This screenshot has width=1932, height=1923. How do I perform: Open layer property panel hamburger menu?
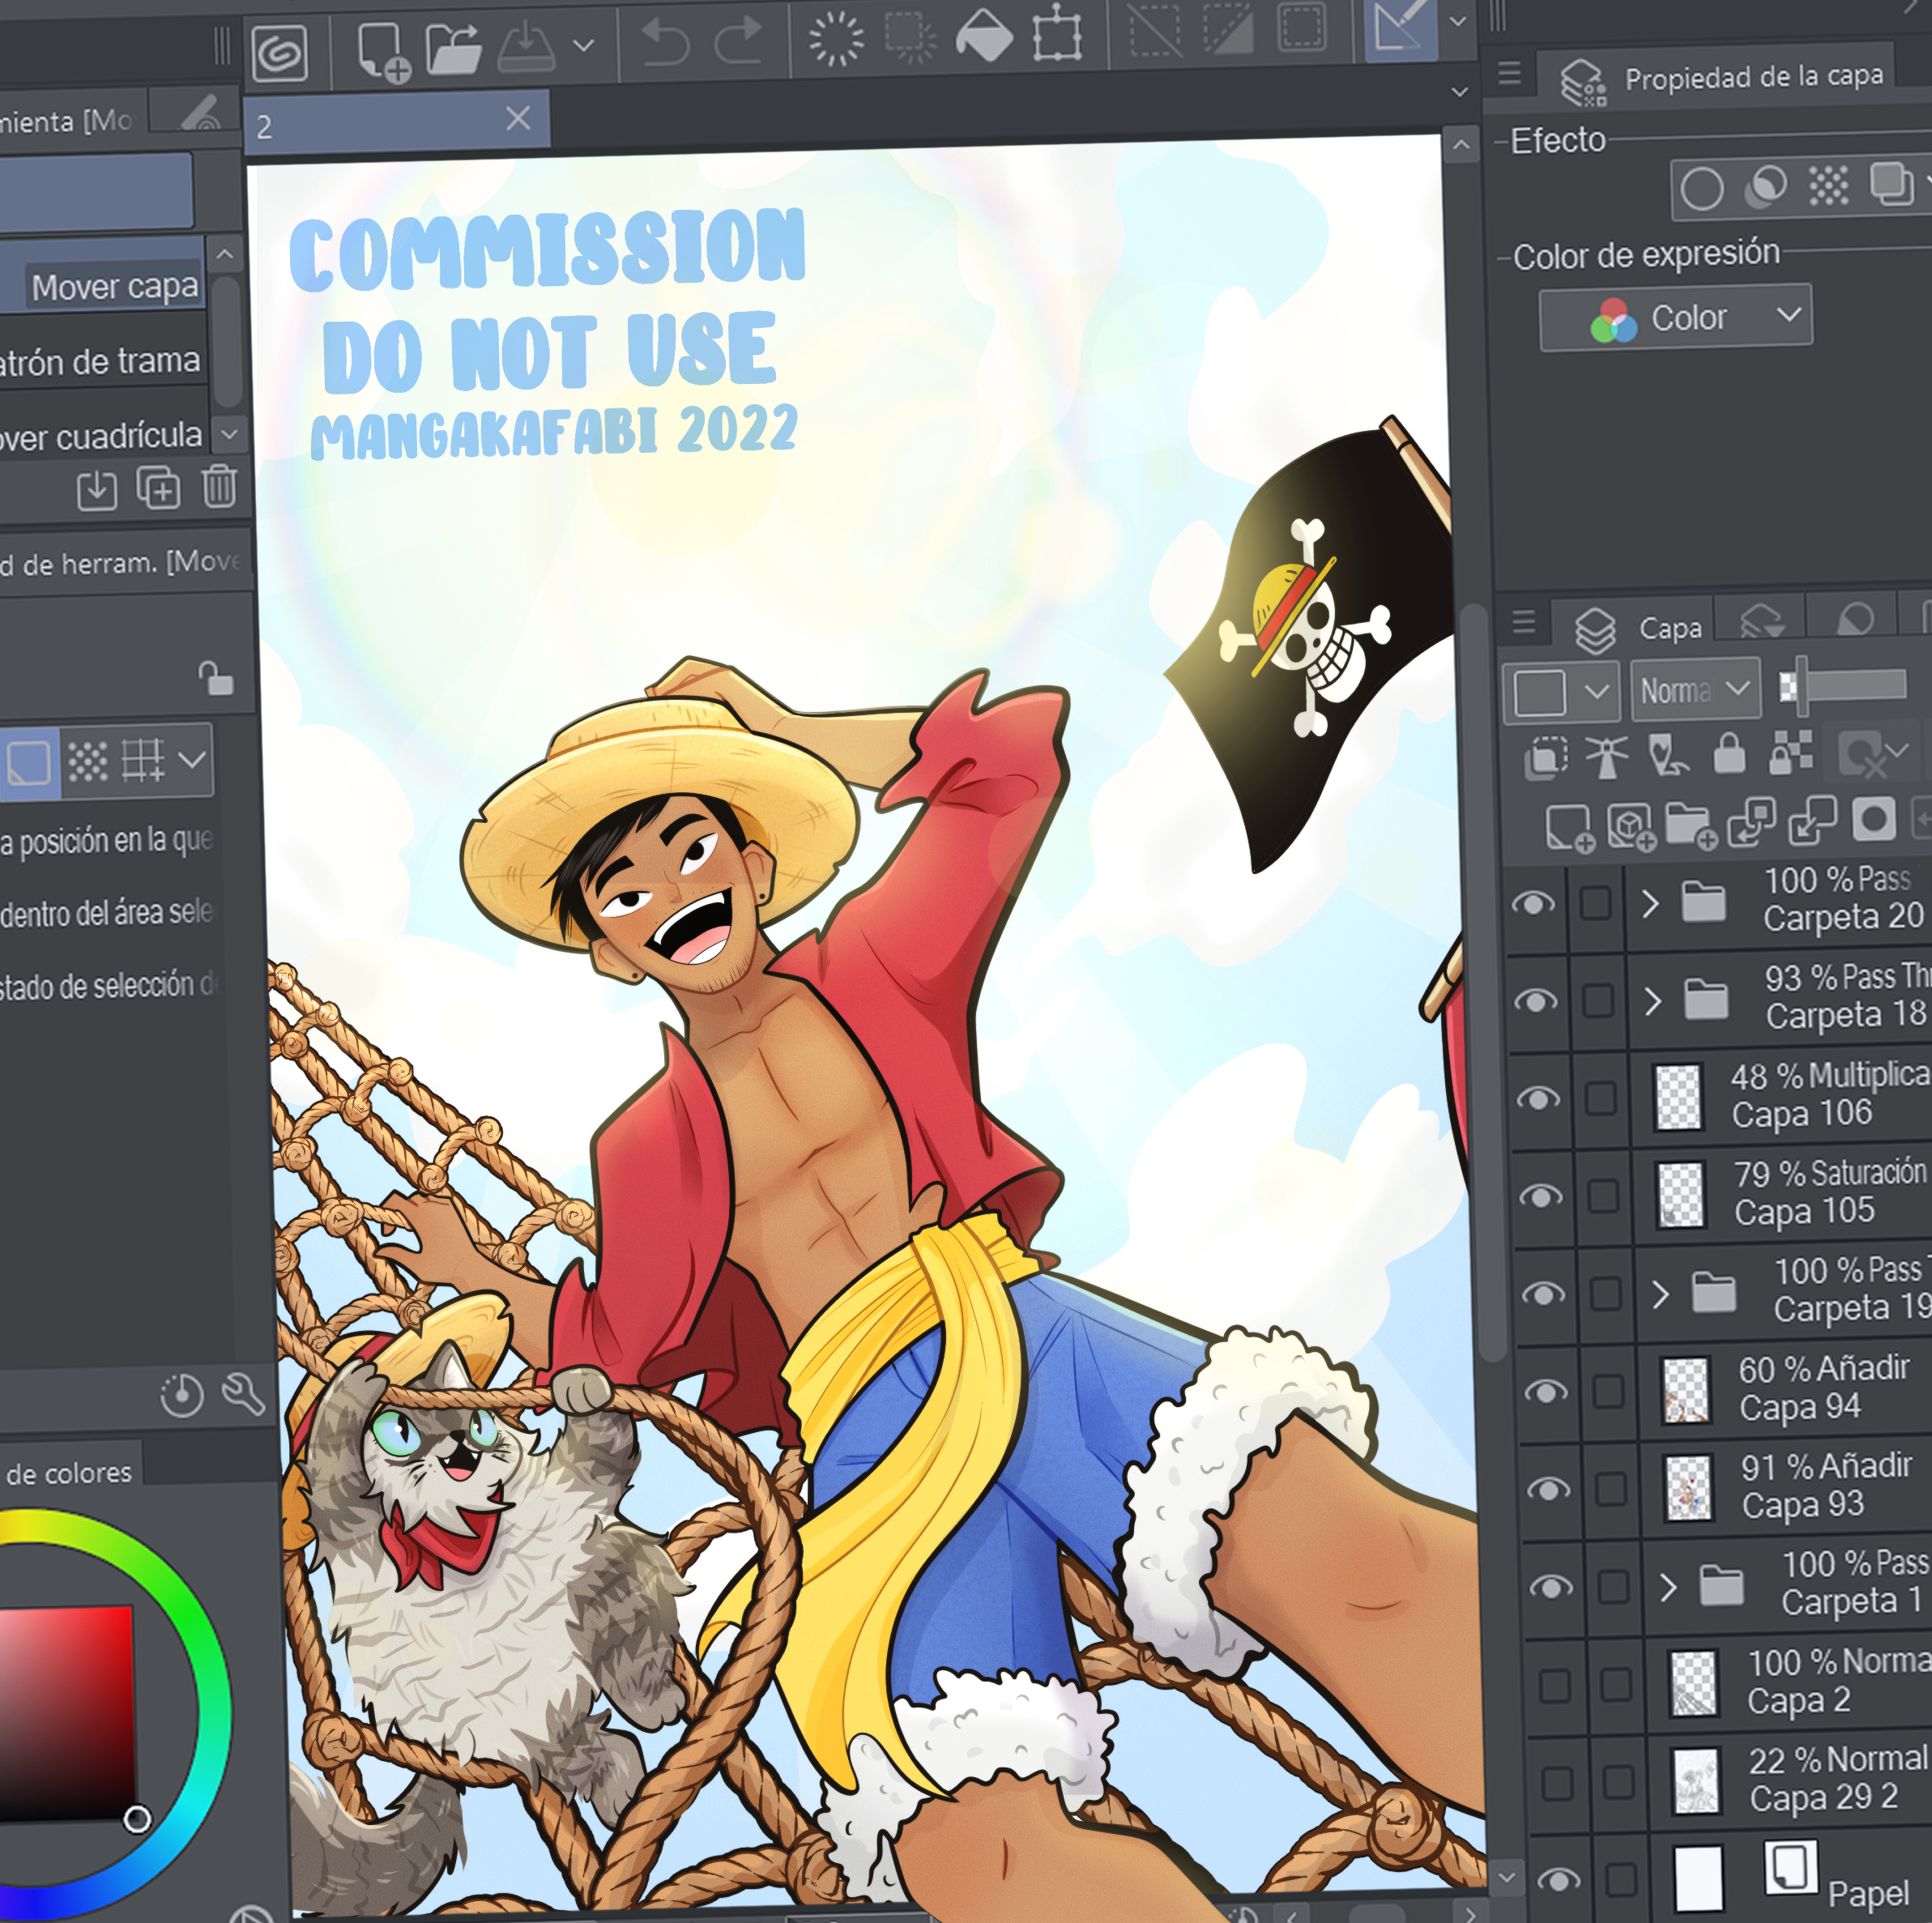point(1509,73)
